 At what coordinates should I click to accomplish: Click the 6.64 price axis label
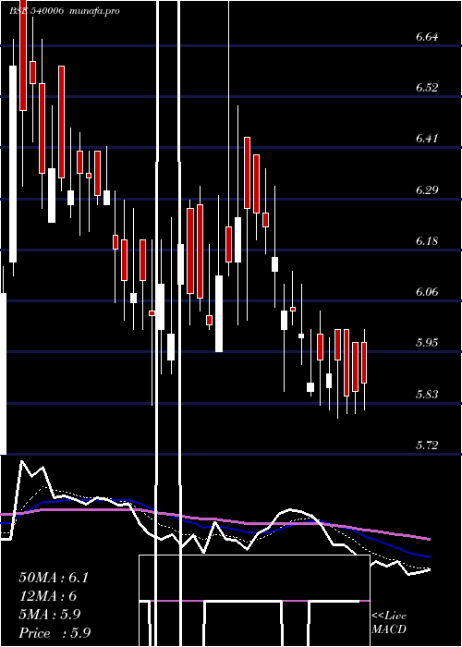pos(427,37)
